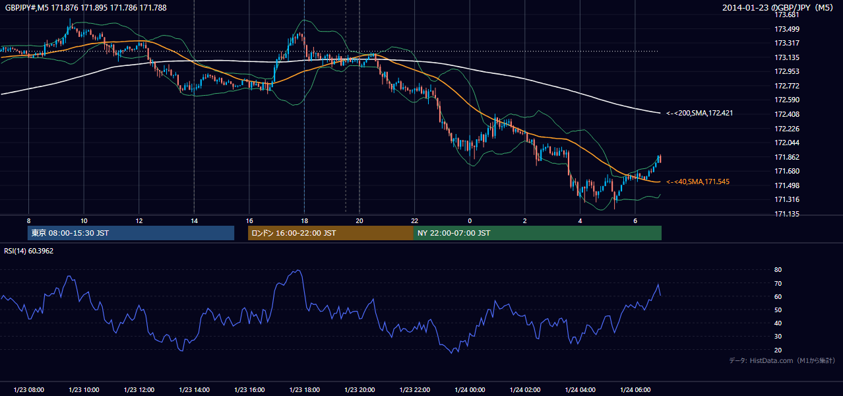Viewport: 843px width, 396px height.
Task: Click hour 10 under the price chart
Action: coord(84,220)
